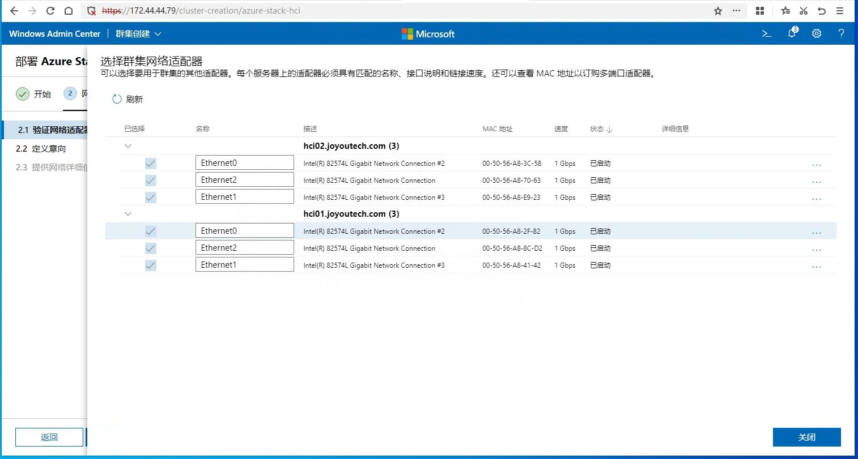The image size is (858, 459).
Task: Collapse the hci01.joyoutech.com group chevron
Action: point(128,214)
